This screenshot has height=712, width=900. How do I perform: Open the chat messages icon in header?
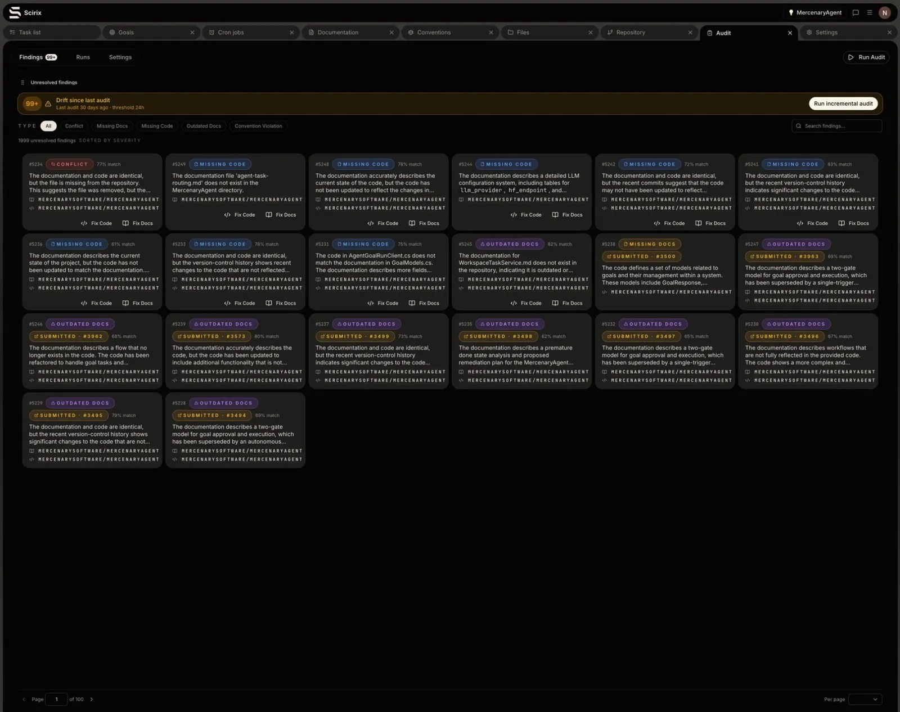click(x=856, y=12)
